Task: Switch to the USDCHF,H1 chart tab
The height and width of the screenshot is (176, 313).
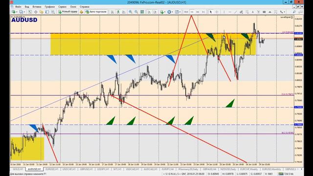Action: [x=69, y=169]
